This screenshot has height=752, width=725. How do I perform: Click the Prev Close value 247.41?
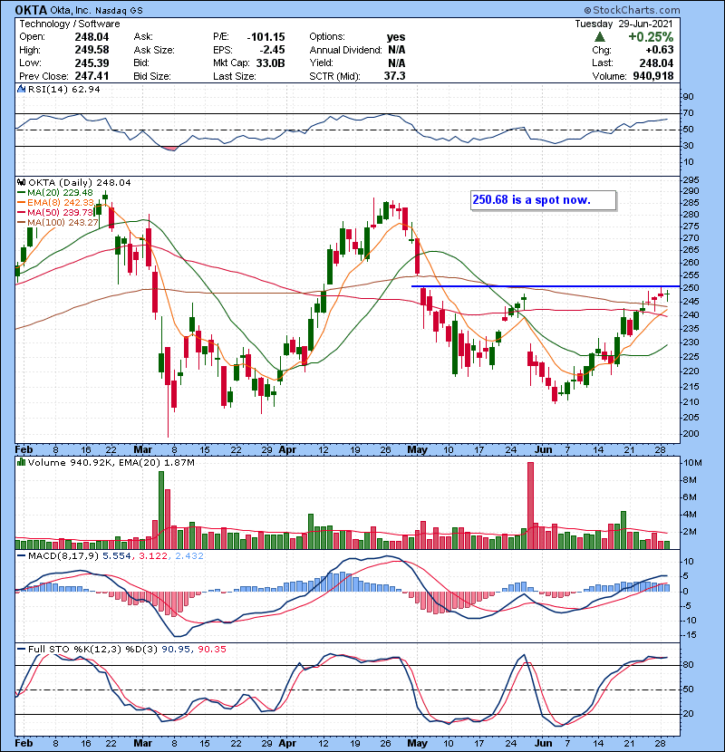(92, 76)
